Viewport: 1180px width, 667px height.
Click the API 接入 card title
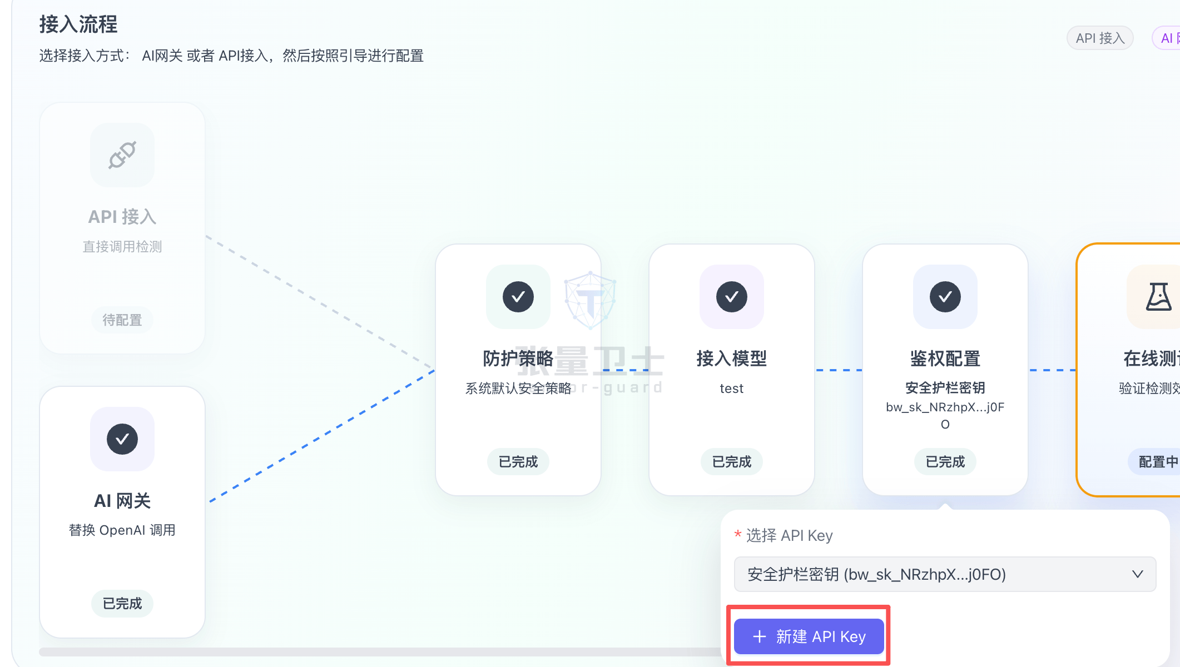pyautogui.click(x=122, y=217)
